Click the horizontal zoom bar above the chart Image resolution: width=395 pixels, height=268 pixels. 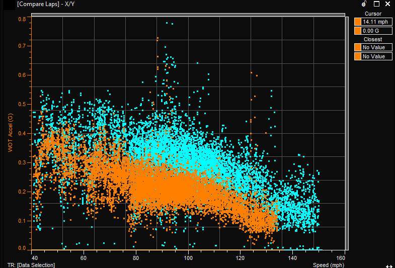click(188, 15)
